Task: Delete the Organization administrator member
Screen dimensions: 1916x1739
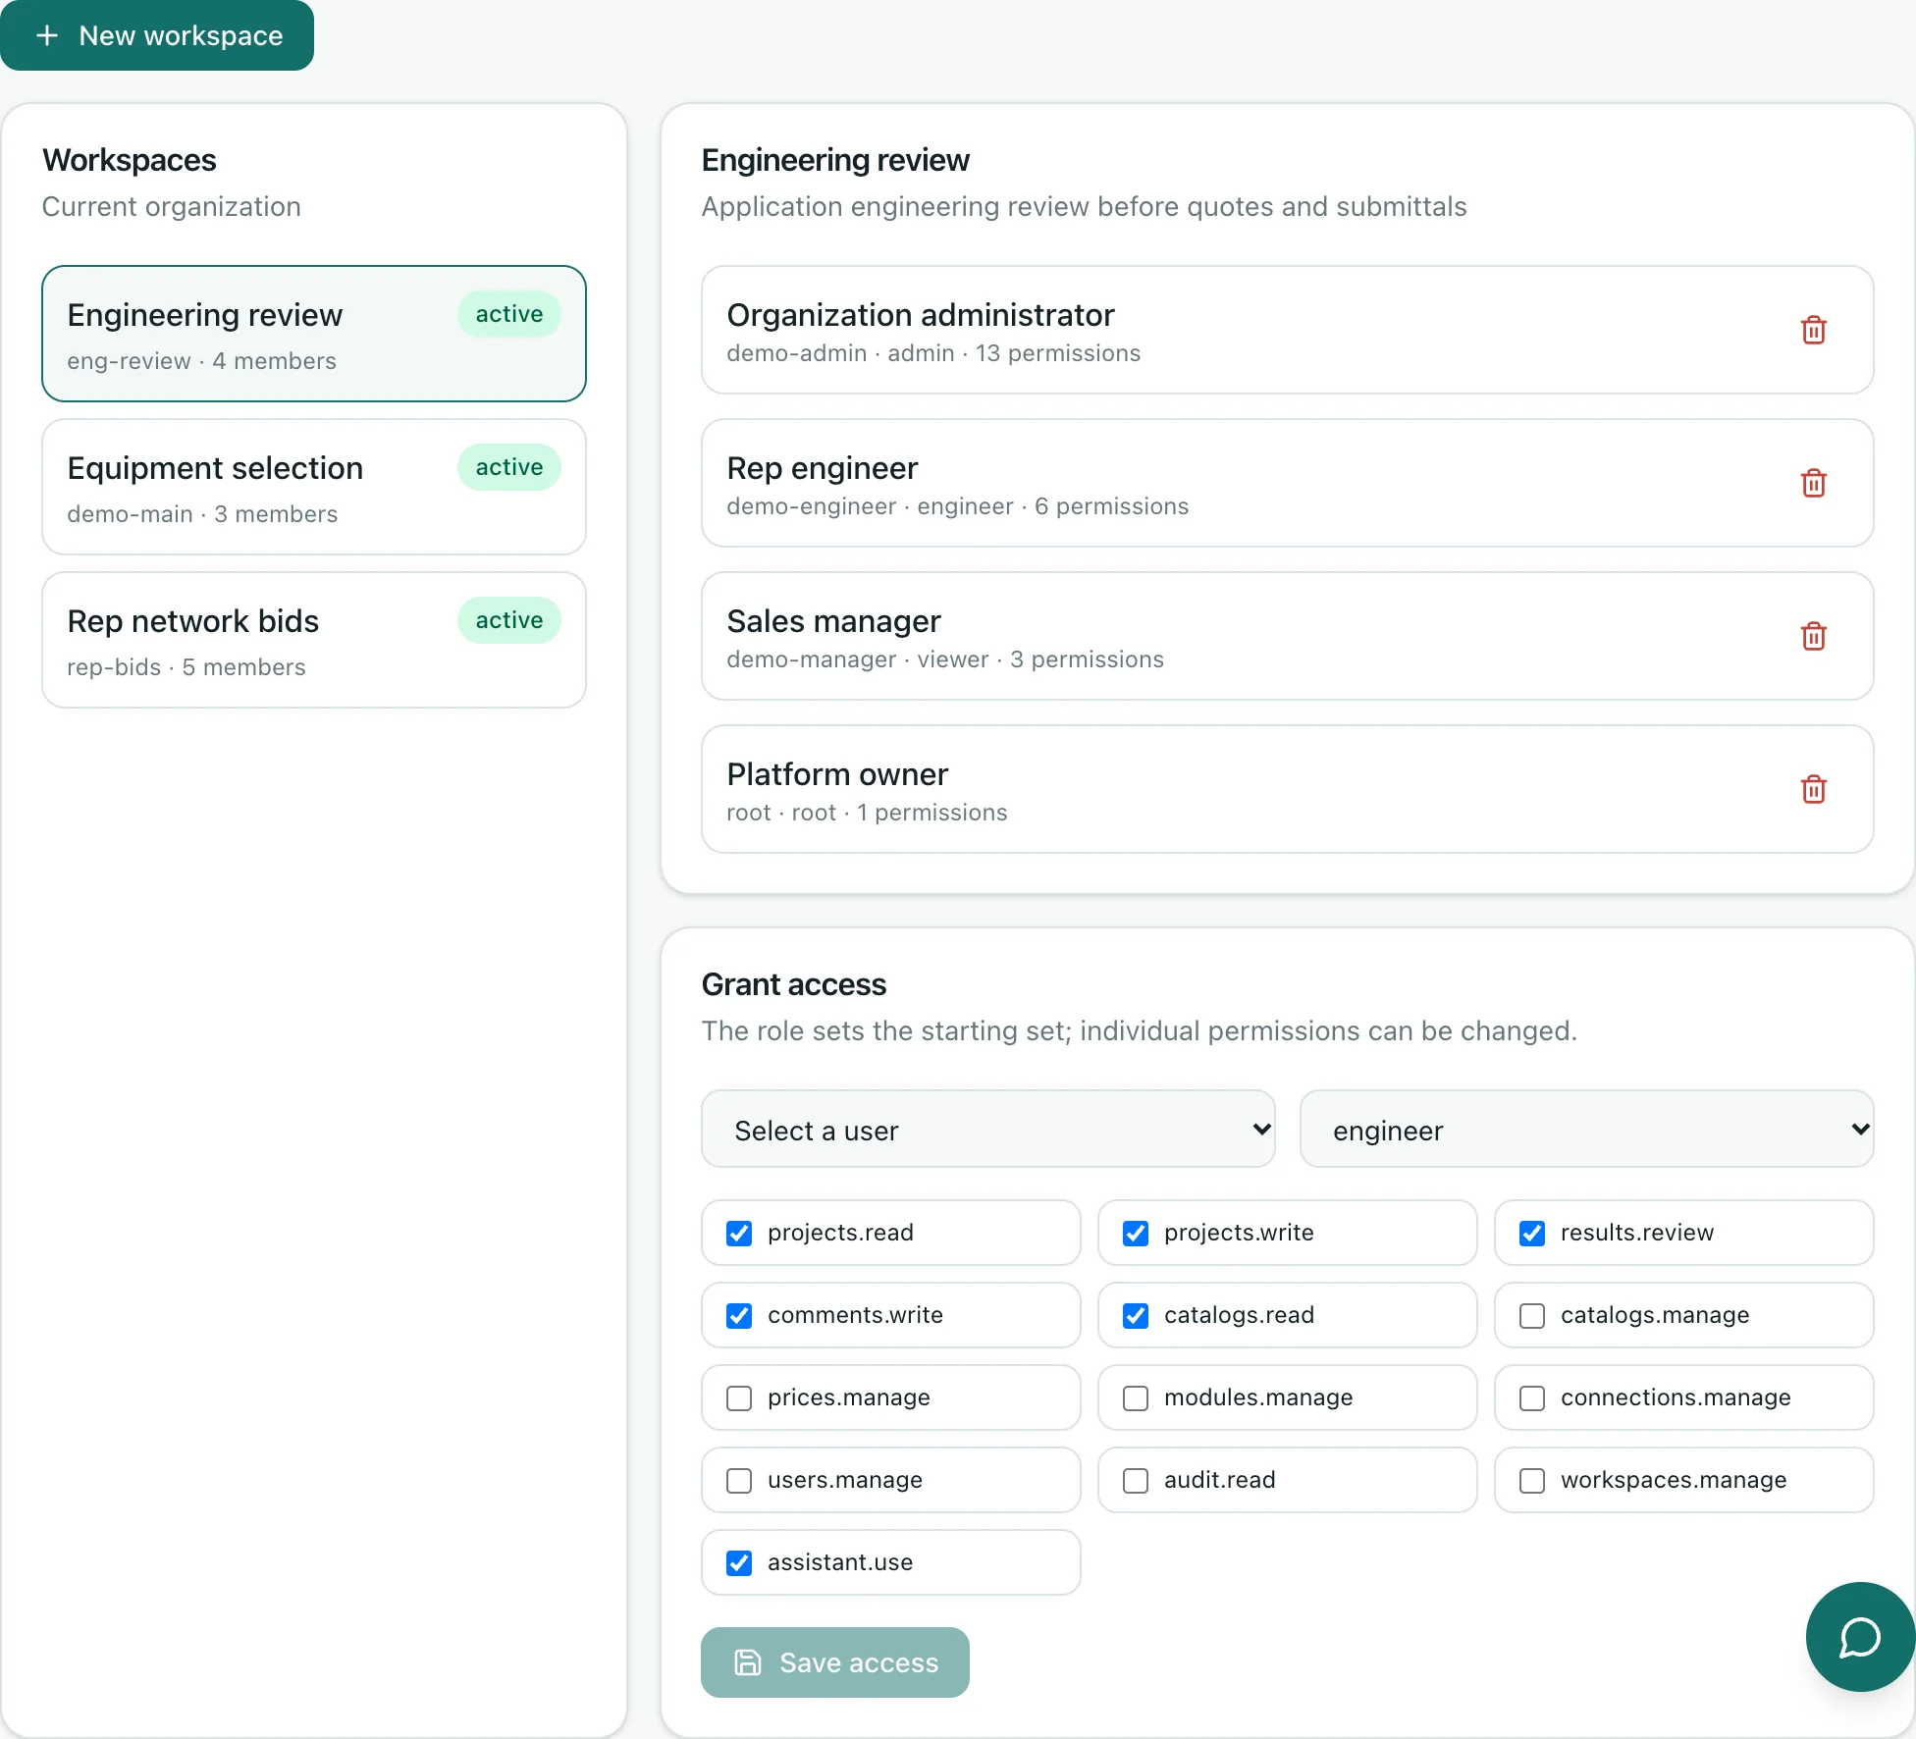Action: point(1813,330)
